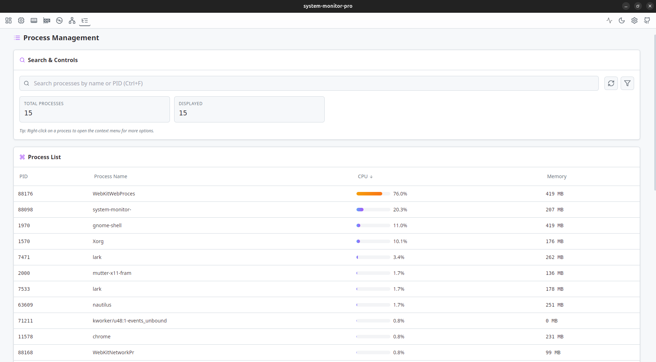Select the CPU monitoring icon

click(x=21, y=20)
